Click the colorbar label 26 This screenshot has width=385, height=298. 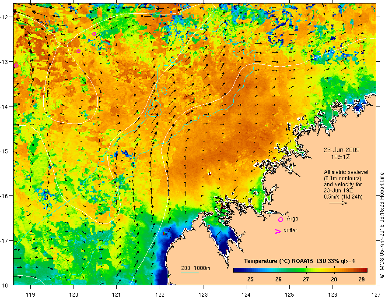(278, 279)
